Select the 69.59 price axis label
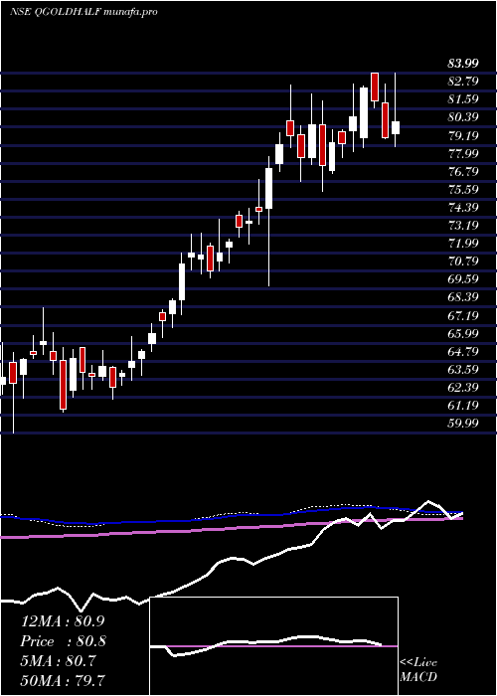The width and height of the screenshot is (497, 696). [x=463, y=279]
